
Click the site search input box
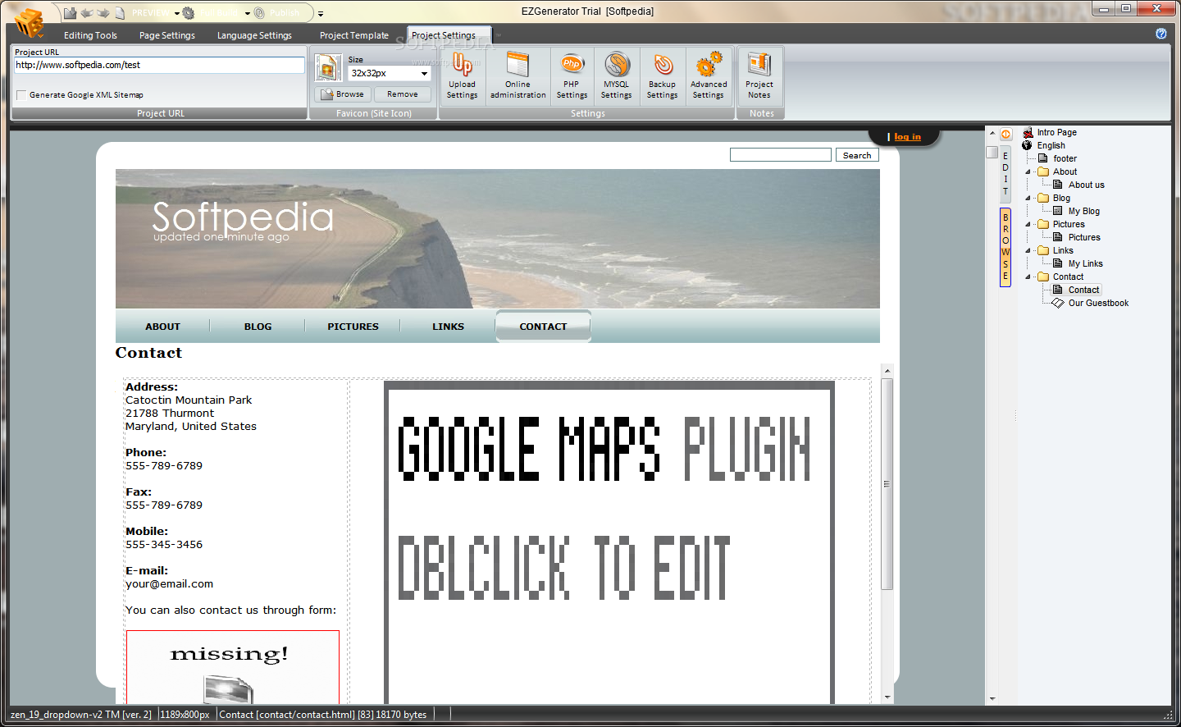coord(781,155)
